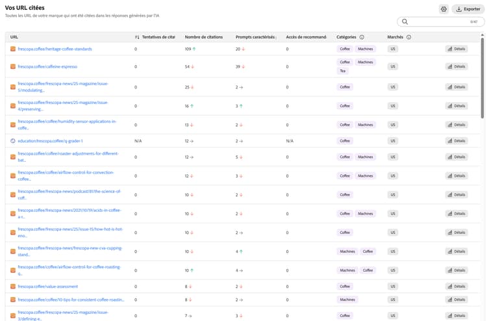Open the airflow-control-for-convection-coffee link

(x=66, y=176)
